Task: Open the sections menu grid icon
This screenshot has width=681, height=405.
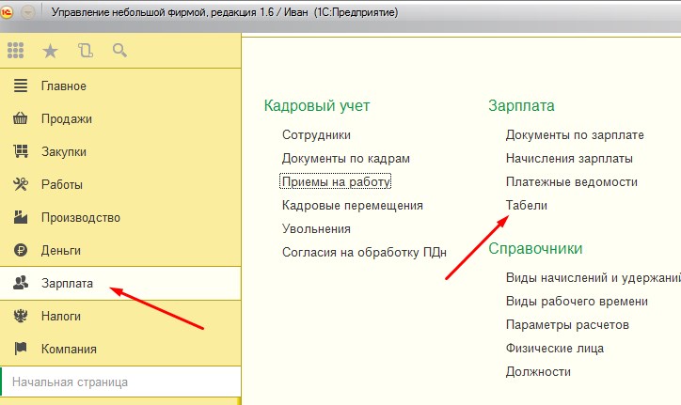Action: point(16,51)
